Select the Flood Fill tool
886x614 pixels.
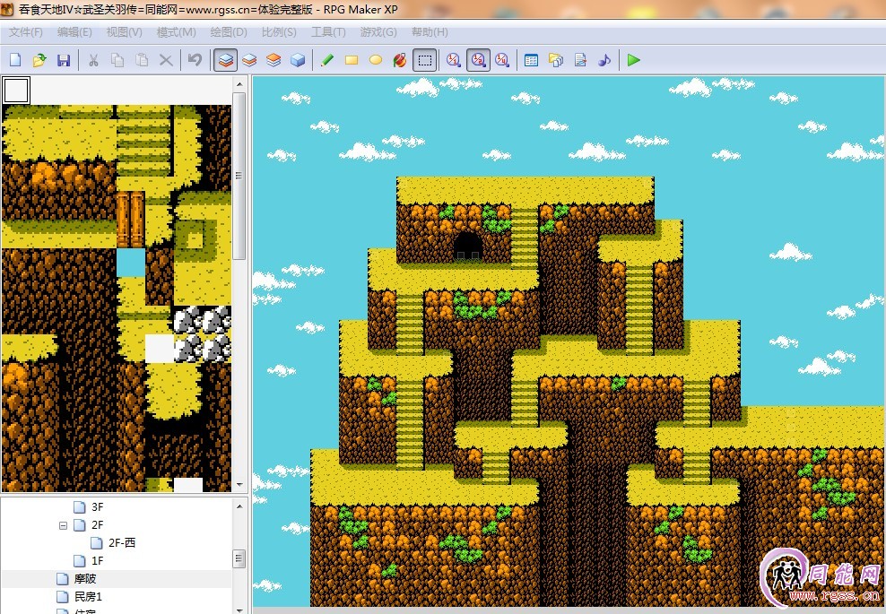399,60
